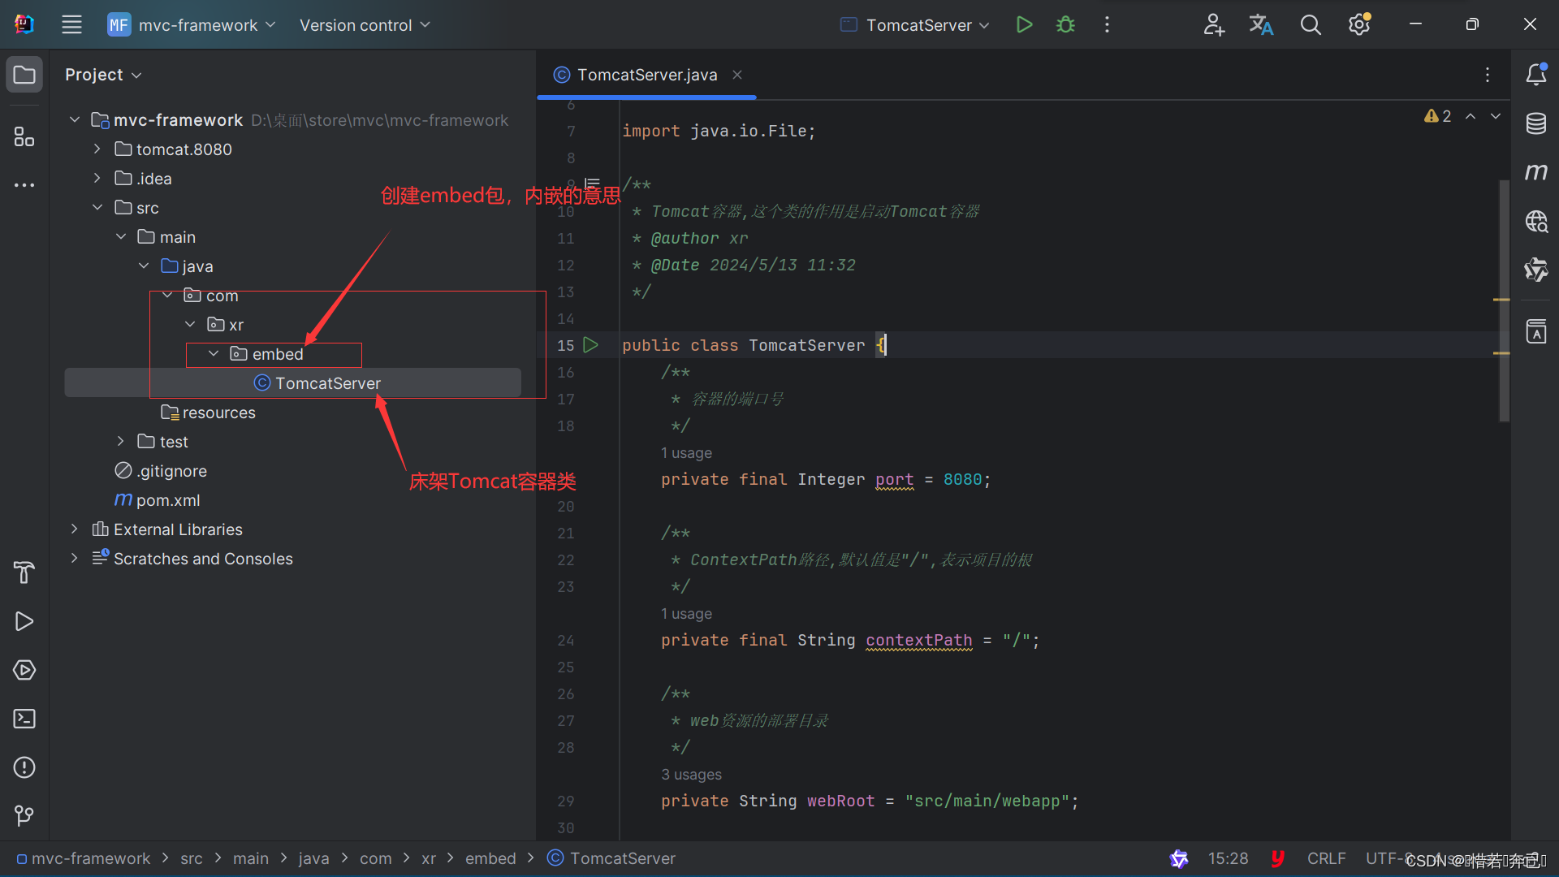Screen dimensions: 1559x877
Task: Open the Maven tool window
Action: click(x=1535, y=172)
